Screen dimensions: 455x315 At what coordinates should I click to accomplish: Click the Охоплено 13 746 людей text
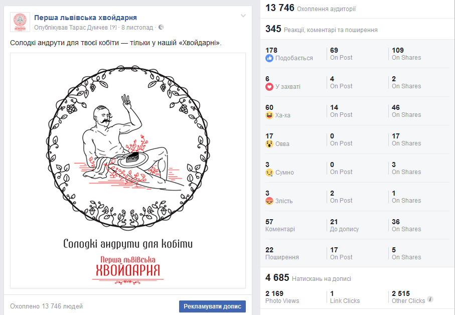coord(47,306)
